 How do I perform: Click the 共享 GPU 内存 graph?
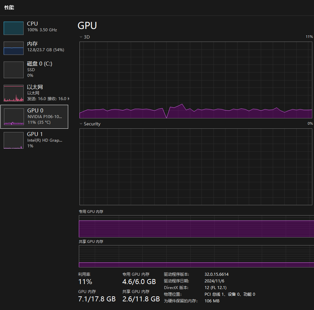tap(196, 256)
